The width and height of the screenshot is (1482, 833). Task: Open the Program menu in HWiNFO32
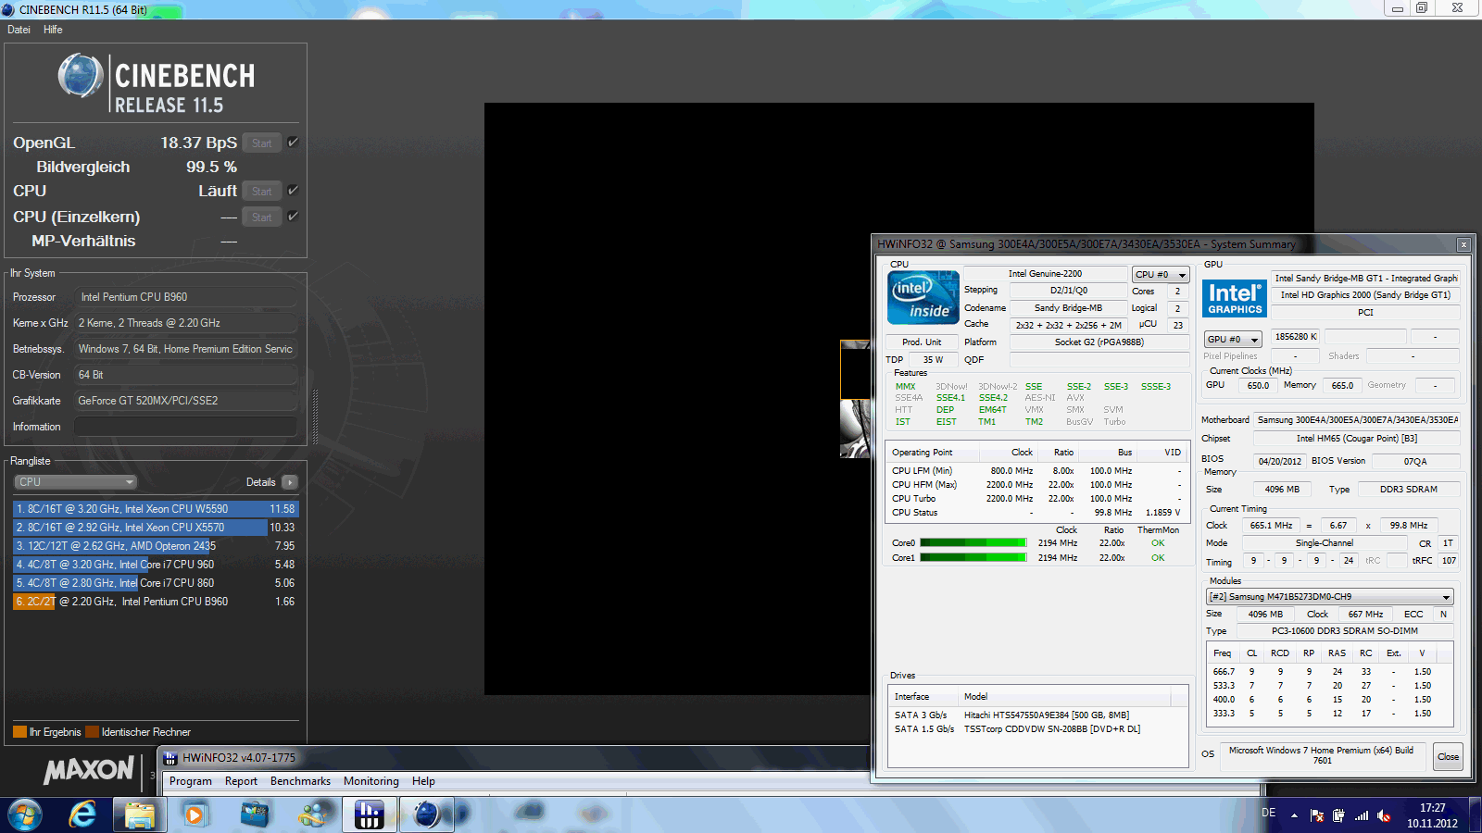point(191,781)
